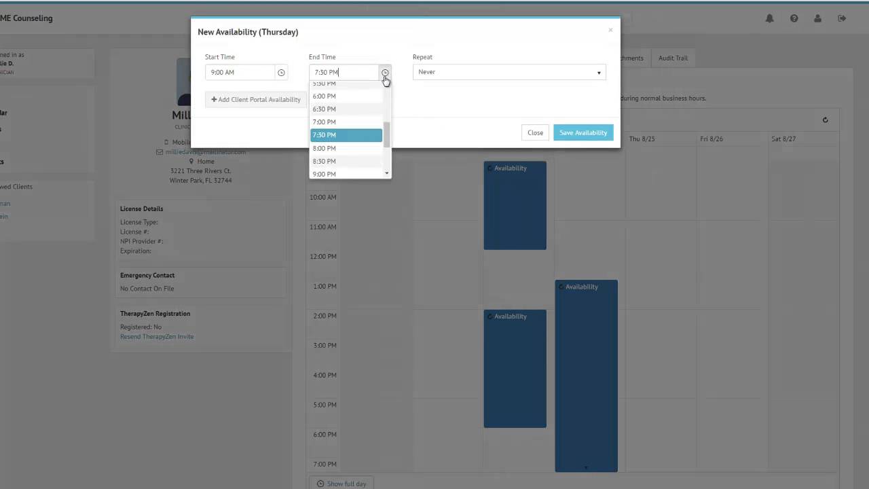This screenshot has width=869, height=489.
Task: Open the 1:00 PM Availability block
Action: click(586, 376)
